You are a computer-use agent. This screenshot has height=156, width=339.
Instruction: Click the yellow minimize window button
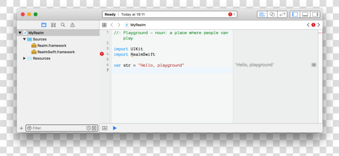[29, 14]
